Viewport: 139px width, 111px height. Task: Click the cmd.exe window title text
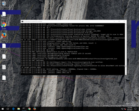coord(33,21)
